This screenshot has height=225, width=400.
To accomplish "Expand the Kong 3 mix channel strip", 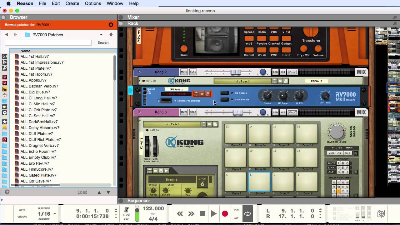I will (x=139, y=112).
